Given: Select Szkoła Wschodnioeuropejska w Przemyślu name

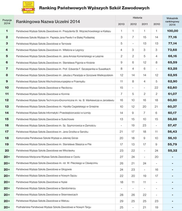Looking at the screenshot, I should [51, 82].
